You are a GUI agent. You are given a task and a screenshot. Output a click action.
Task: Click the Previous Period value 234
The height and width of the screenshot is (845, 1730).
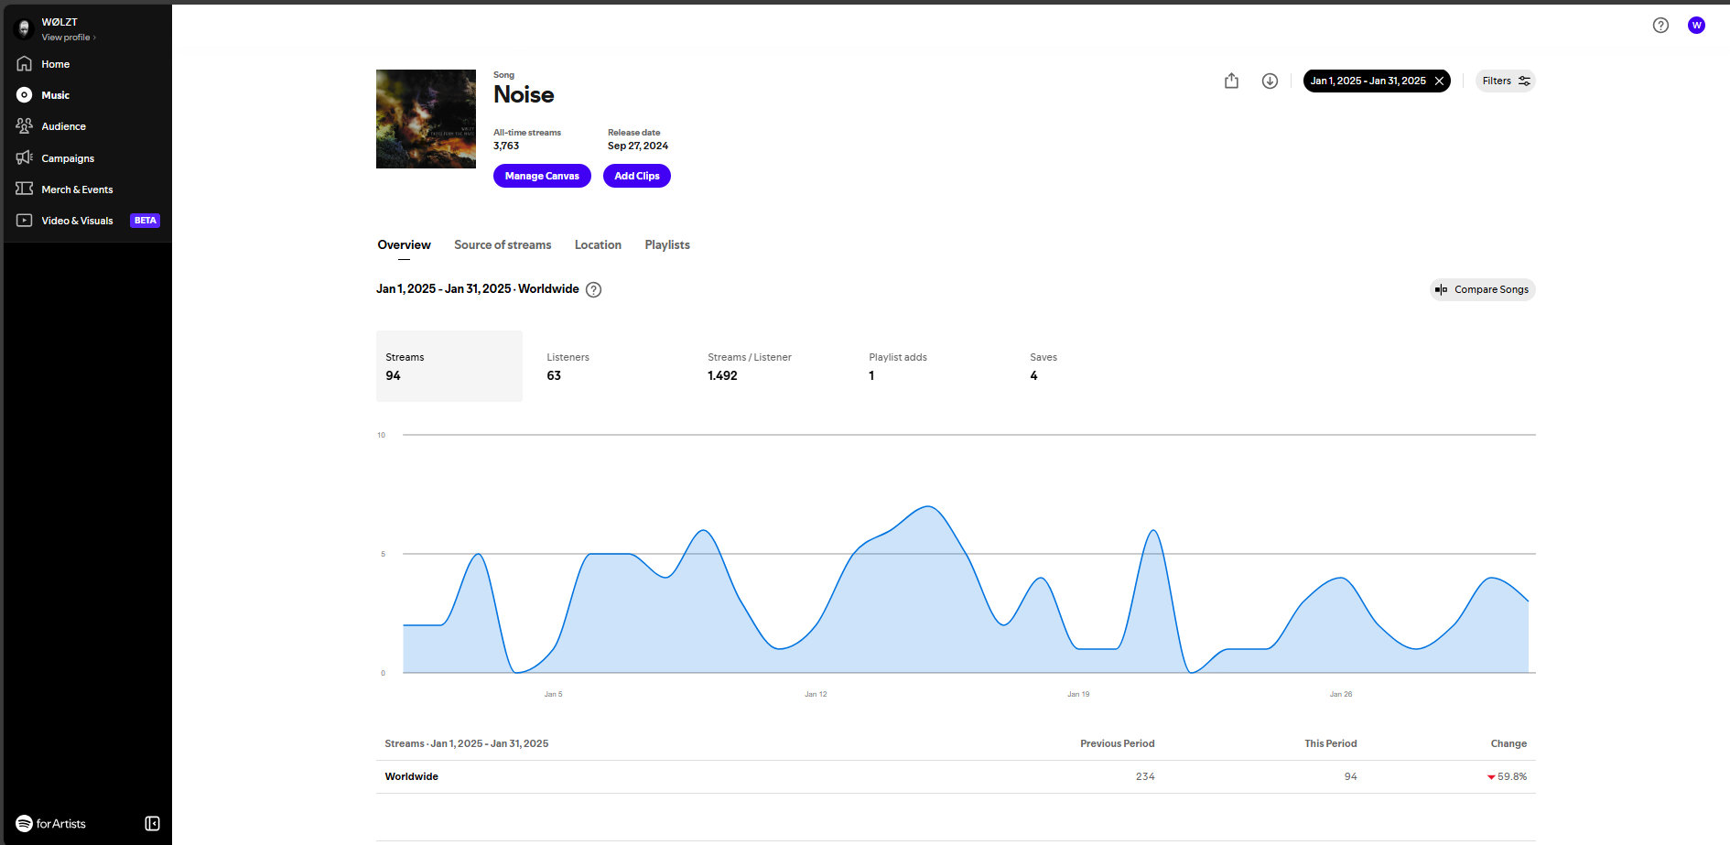point(1145,776)
